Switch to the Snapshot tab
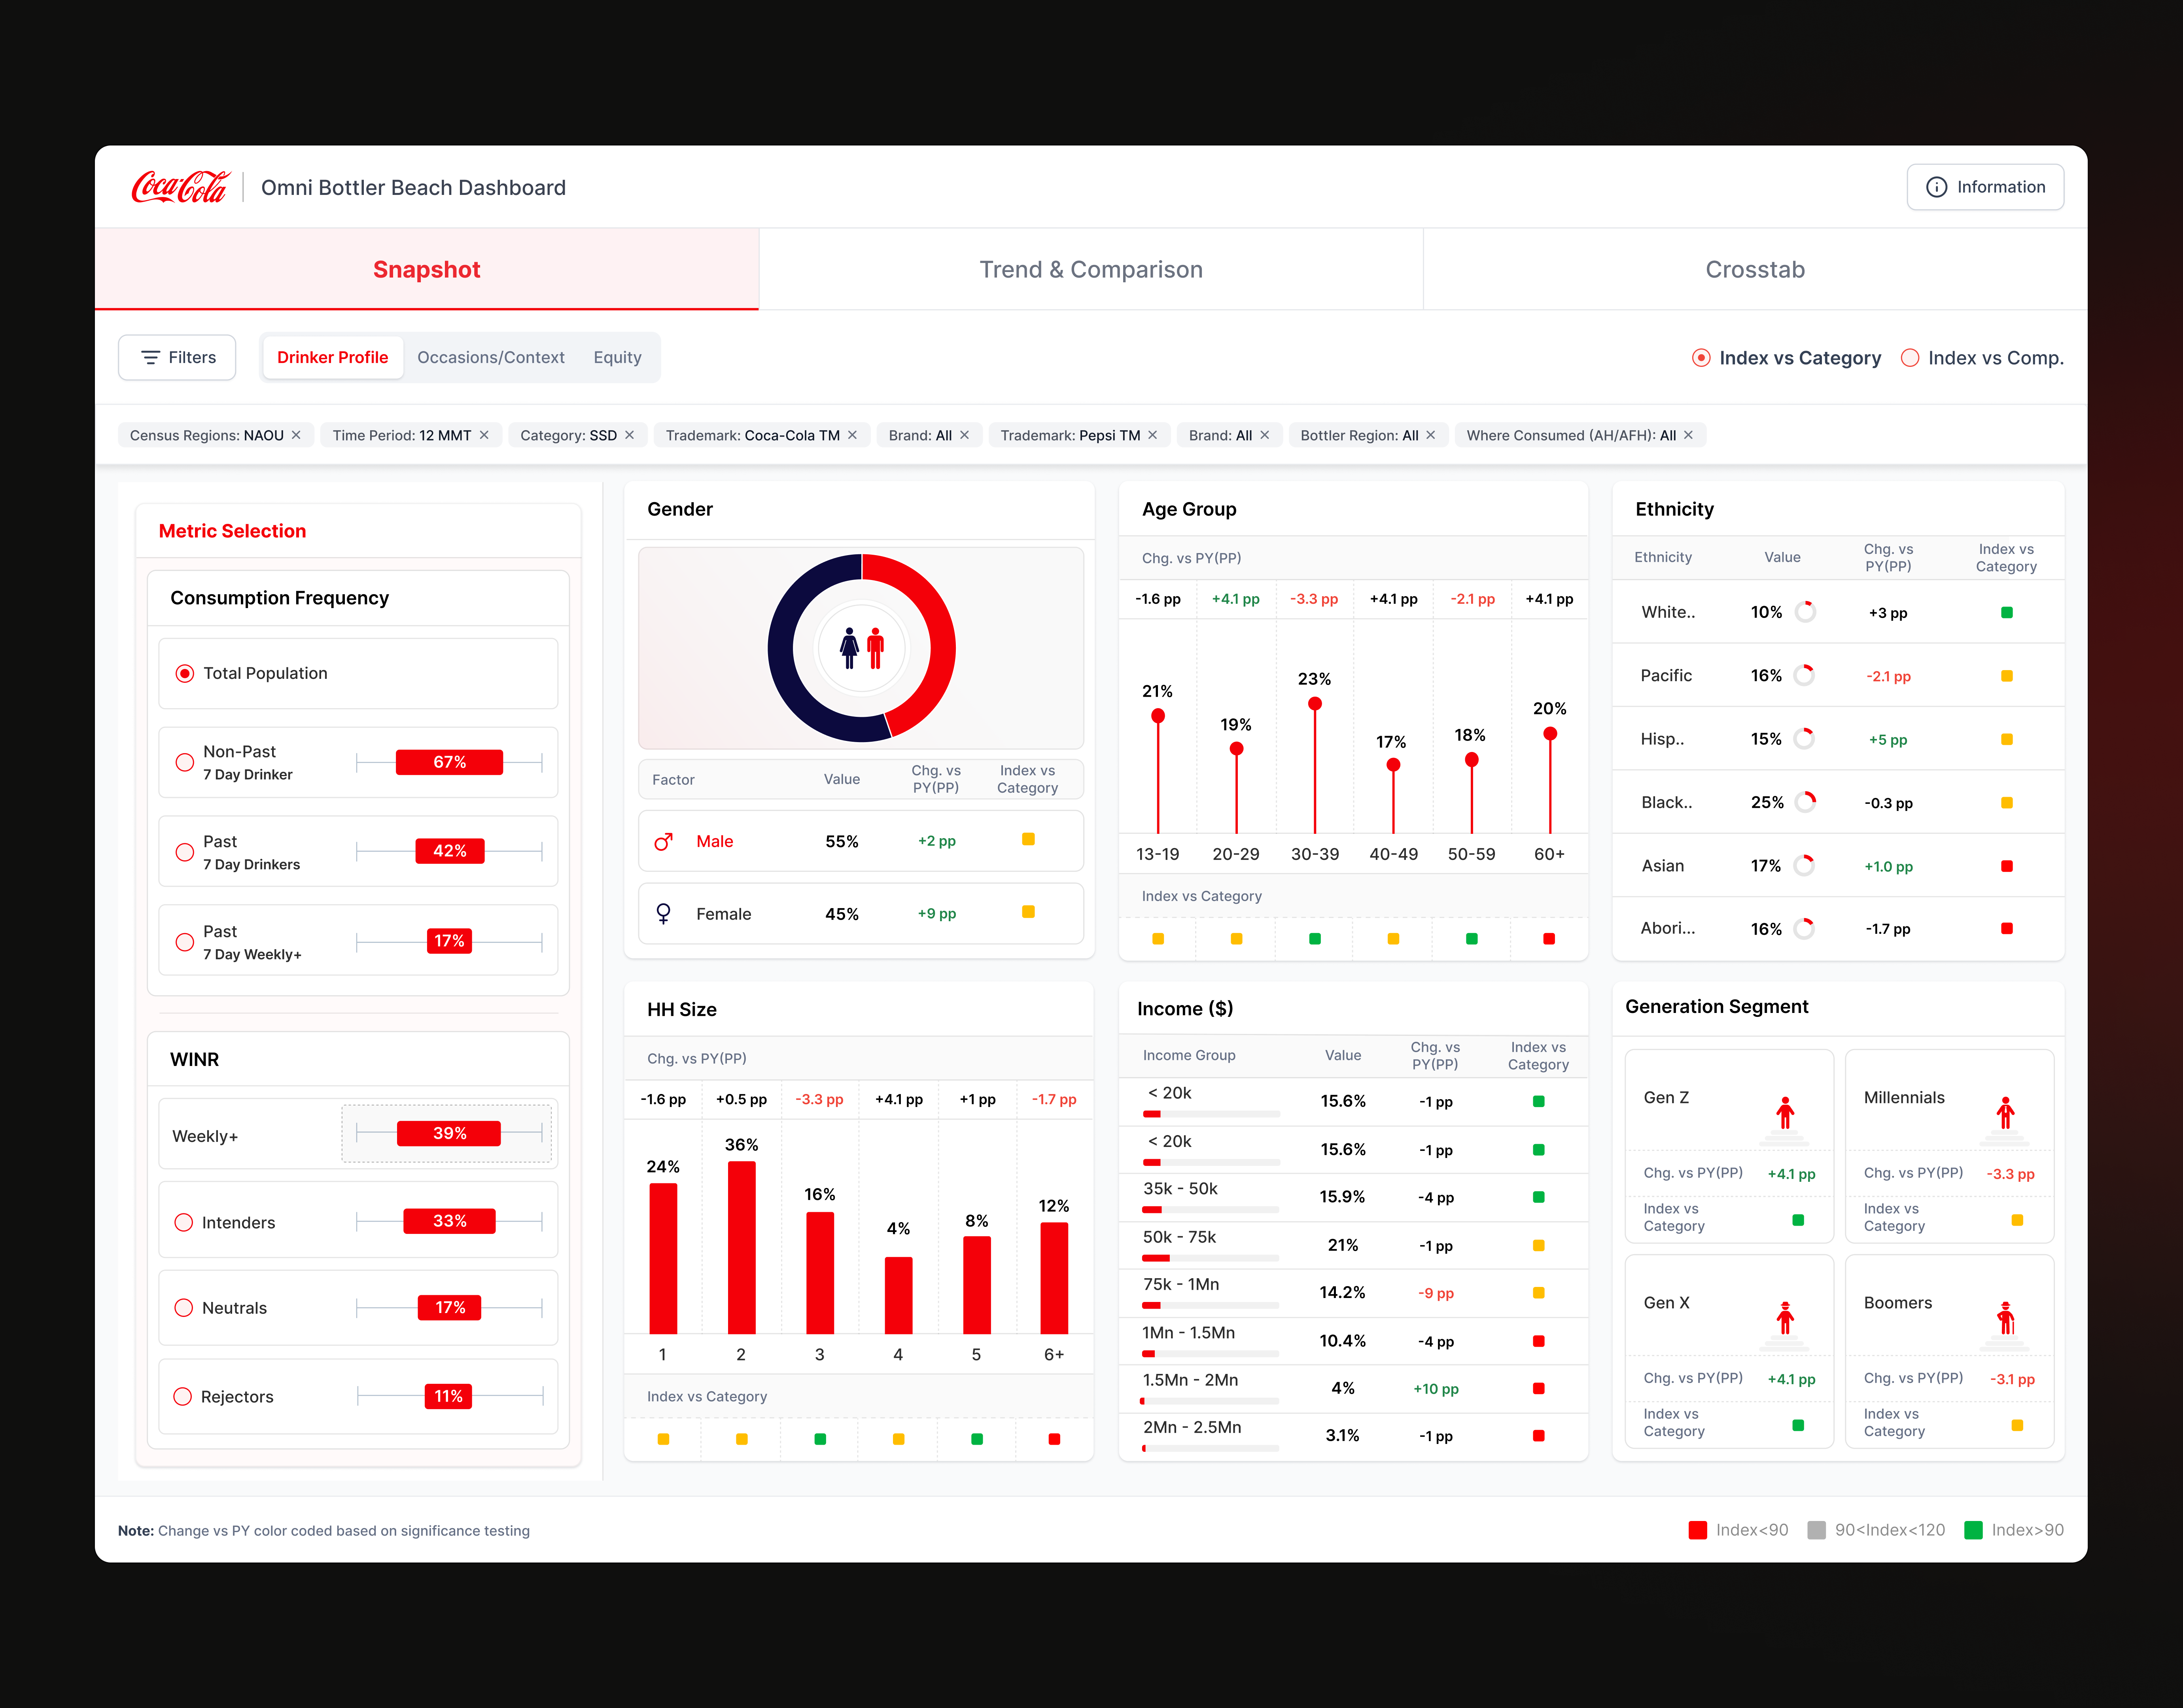The height and width of the screenshot is (1708, 2183). [427, 269]
